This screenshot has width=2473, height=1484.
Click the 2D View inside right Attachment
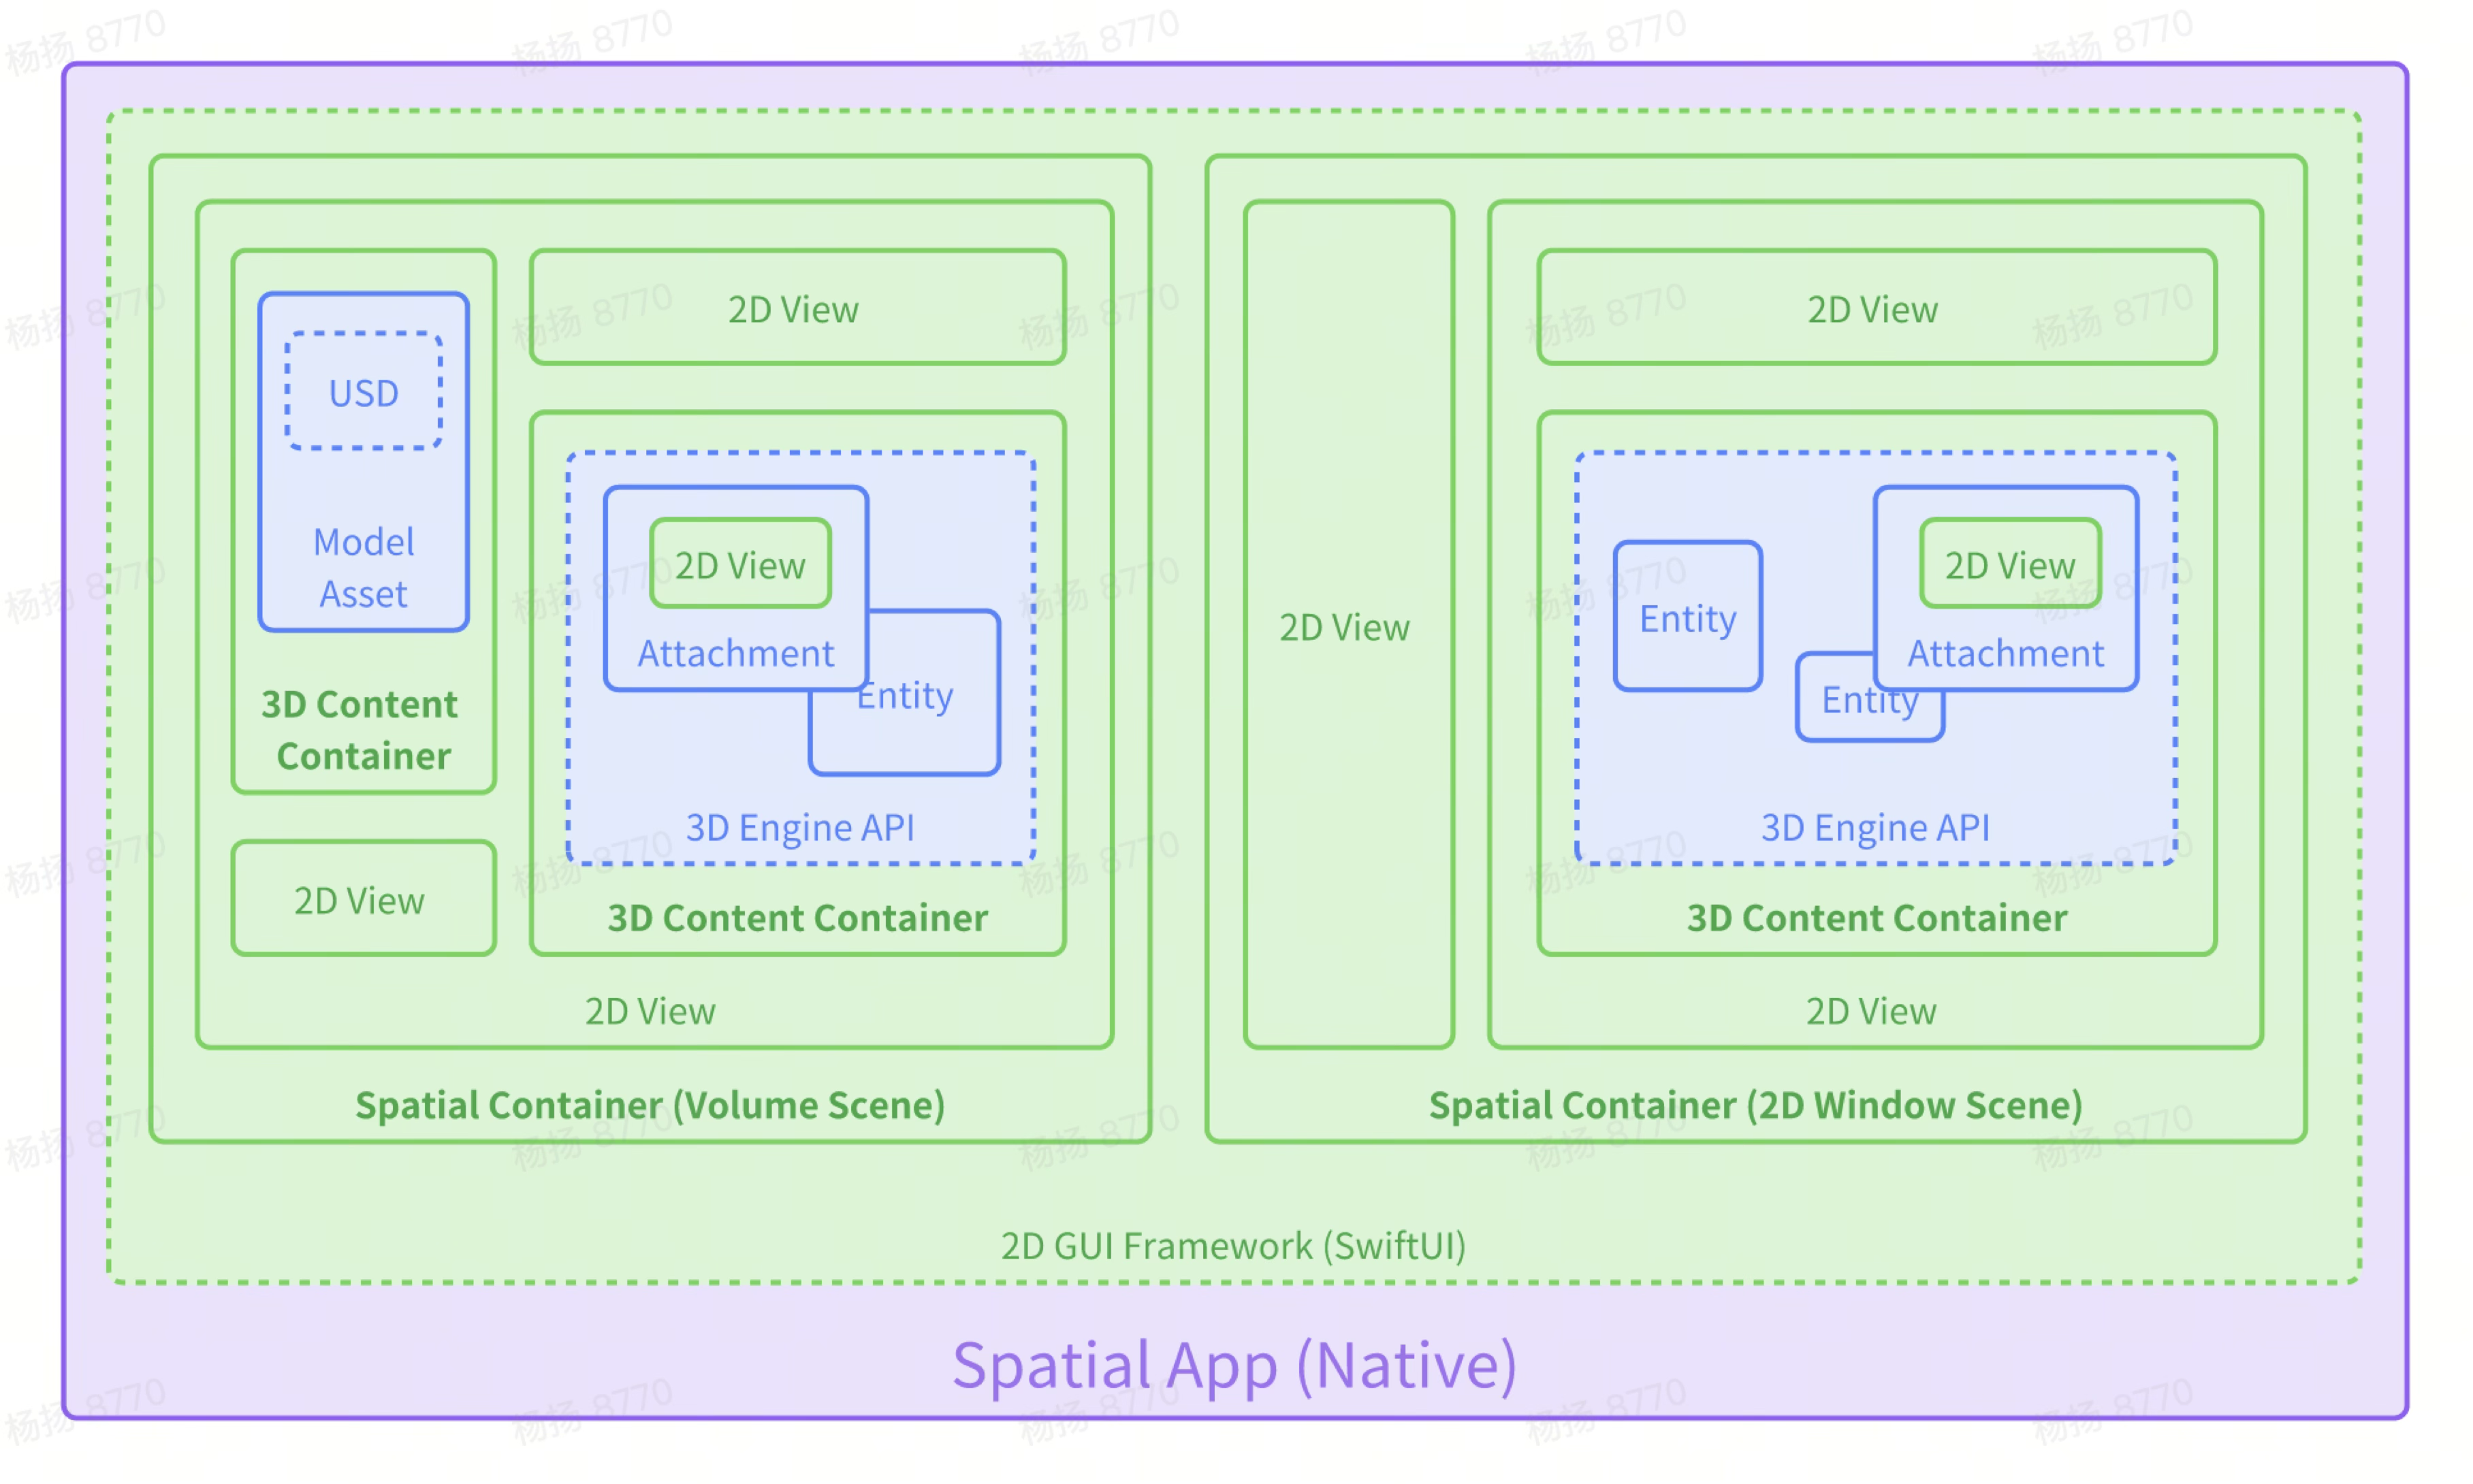(x=2010, y=565)
